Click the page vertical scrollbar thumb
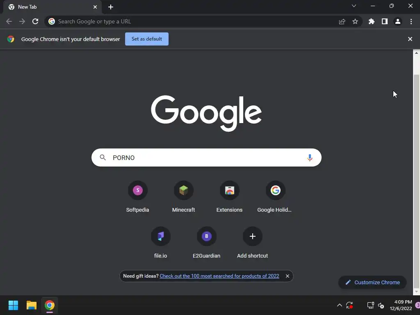The image size is (420, 315). pos(416,181)
